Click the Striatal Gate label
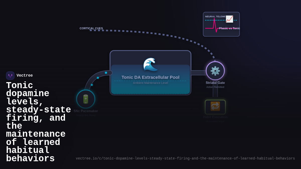301x169 pixels. point(215,83)
